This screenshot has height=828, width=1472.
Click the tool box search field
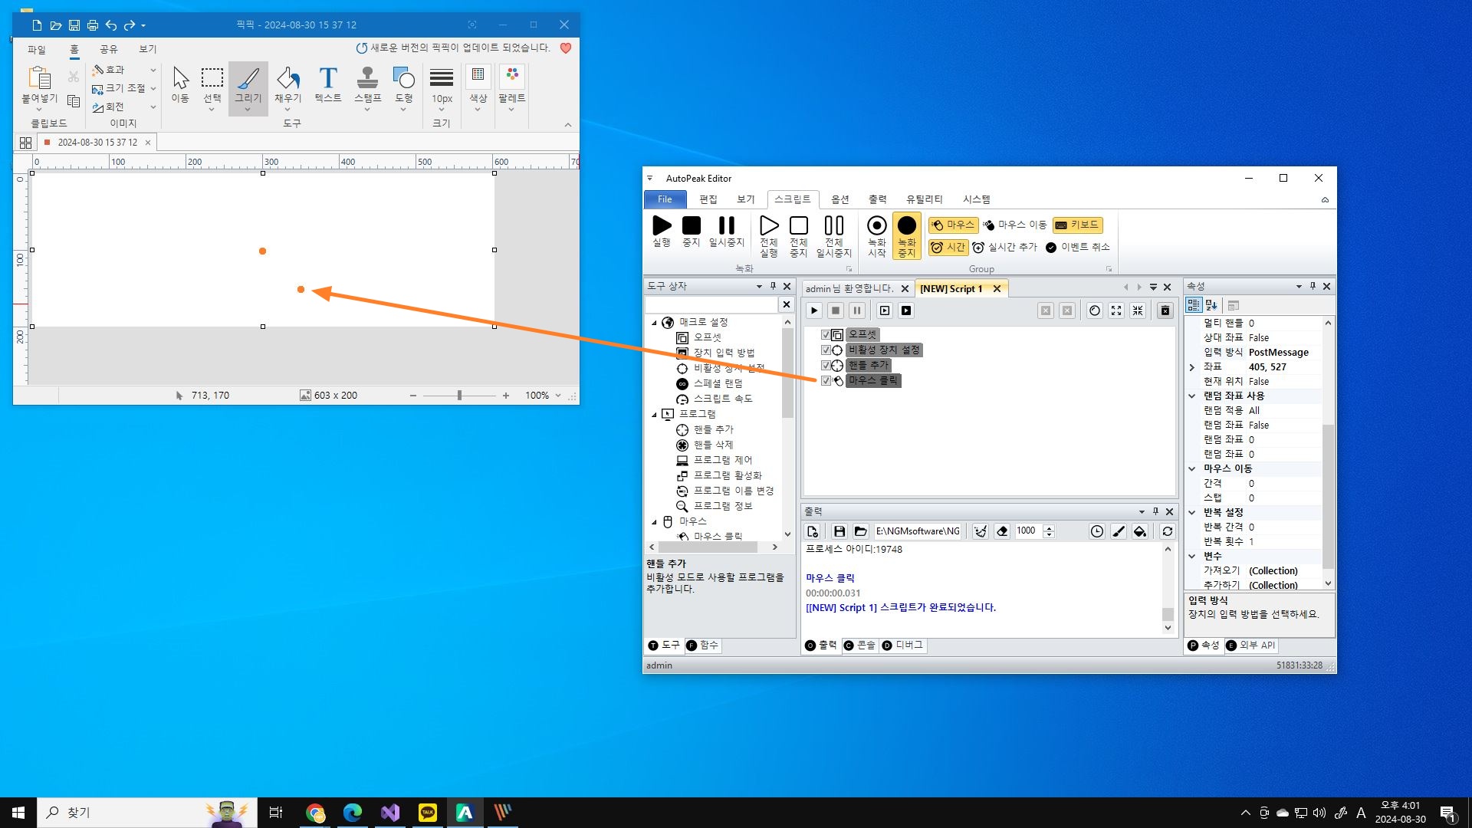tap(711, 305)
